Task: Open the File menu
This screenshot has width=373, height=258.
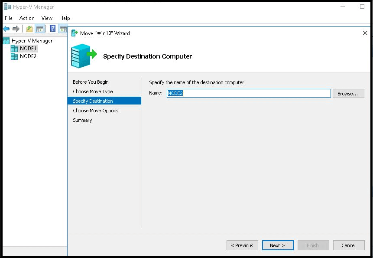Action: click(9, 18)
